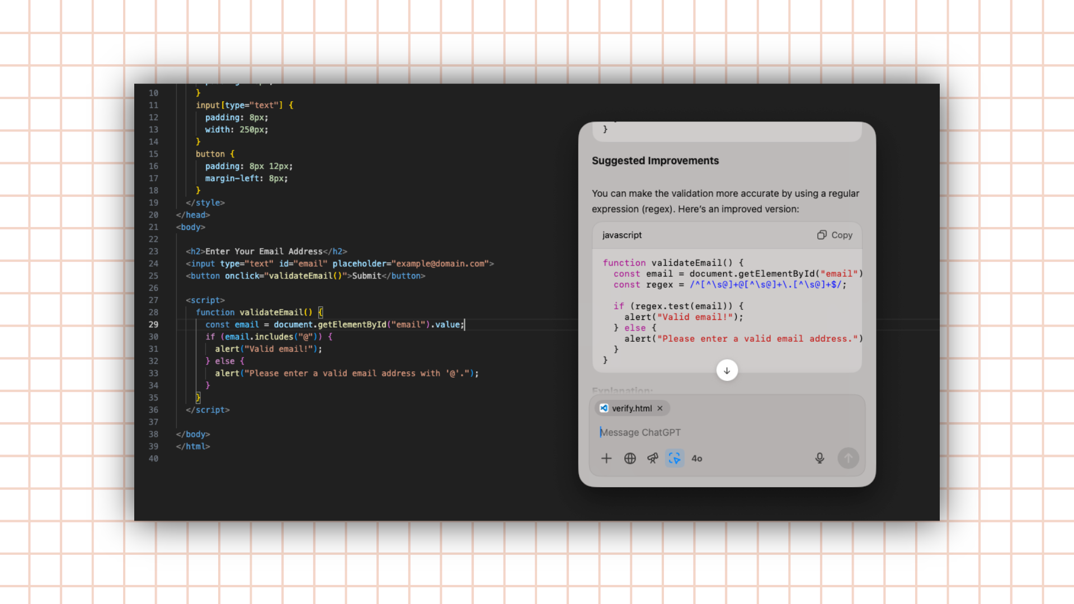Copy the javascript code block
The image size is (1074, 604).
tap(835, 235)
